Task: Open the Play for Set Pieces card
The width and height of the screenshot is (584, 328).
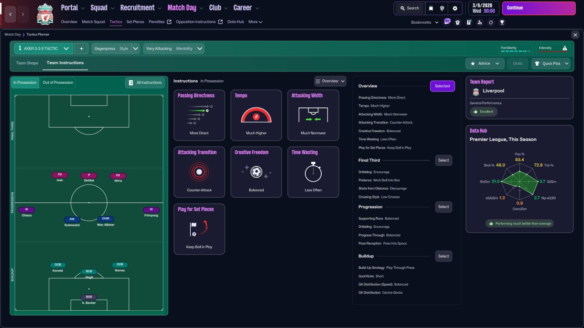Action: (x=199, y=229)
